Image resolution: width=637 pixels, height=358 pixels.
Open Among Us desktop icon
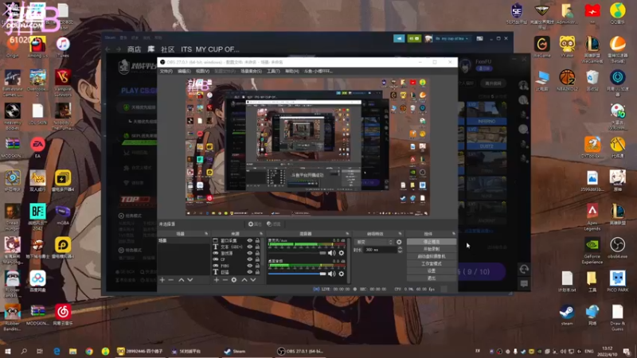pyautogui.click(x=37, y=47)
